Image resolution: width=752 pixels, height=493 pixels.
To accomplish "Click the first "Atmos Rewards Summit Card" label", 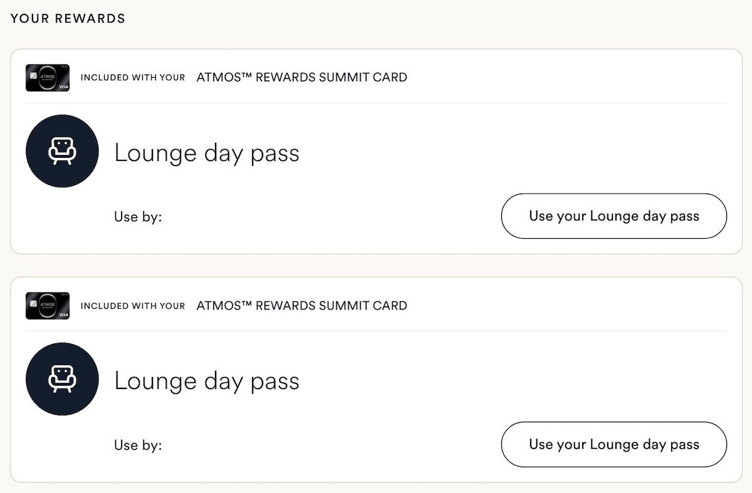I will (x=301, y=78).
